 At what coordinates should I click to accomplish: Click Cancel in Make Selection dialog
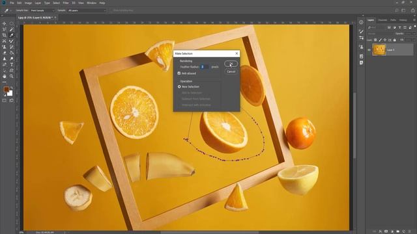point(231,71)
